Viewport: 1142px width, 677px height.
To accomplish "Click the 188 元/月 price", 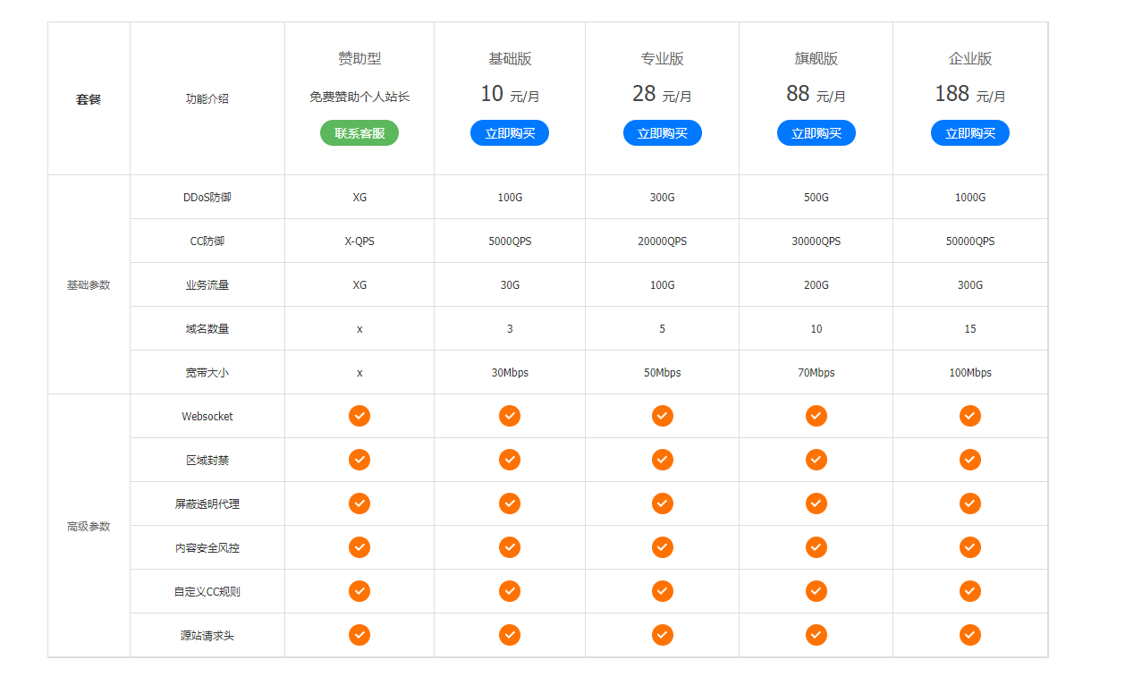I will (x=970, y=94).
